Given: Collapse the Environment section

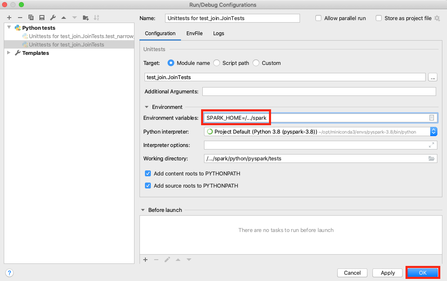Looking at the screenshot, I should point(147,107).
